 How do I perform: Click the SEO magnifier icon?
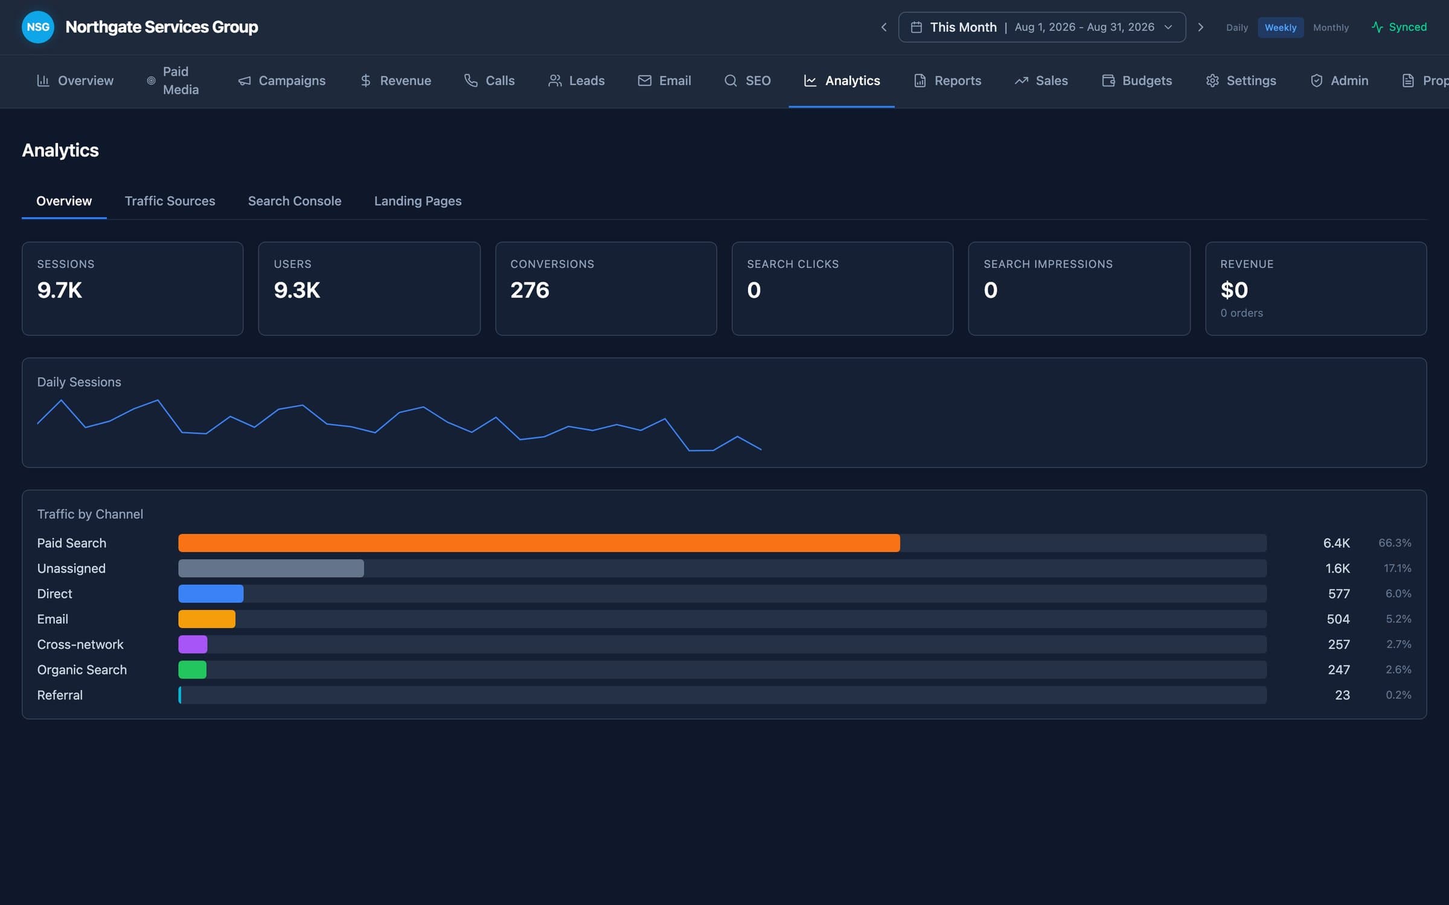tap(731, 80)
